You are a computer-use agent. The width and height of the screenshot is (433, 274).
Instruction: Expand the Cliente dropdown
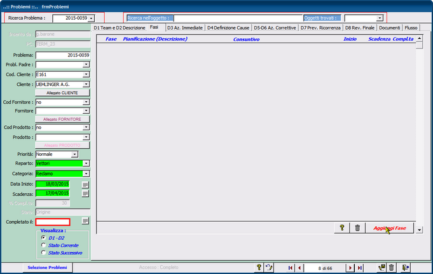pos(86,85)
